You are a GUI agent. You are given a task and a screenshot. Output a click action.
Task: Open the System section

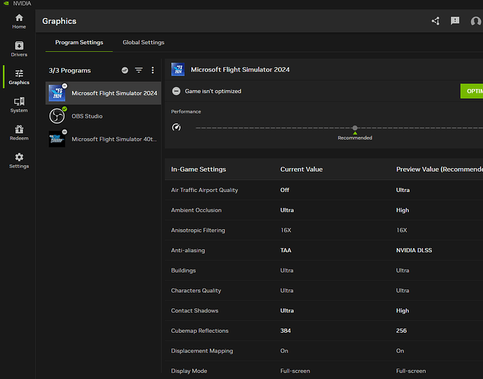click(x=19, y=105)
